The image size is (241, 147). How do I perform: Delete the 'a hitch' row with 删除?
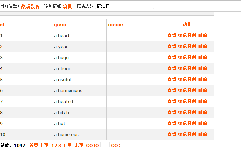(202, 112)
